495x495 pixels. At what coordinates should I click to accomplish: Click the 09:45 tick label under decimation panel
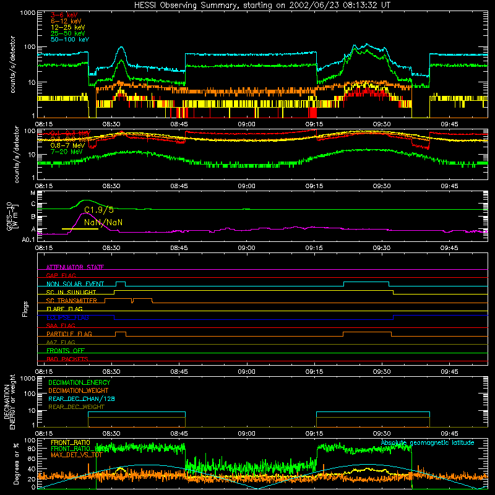[x=449, y=434]
